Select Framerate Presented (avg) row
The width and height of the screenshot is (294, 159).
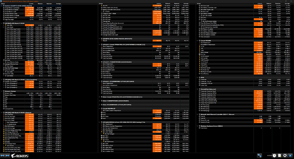(x=243, y=91)
